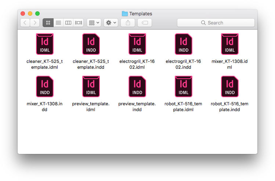
Task: Select the cleaner_KT-525_template.idml file icon
Action: [44, 44]
